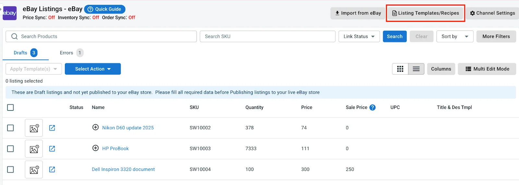Image resolution: width=519 pixels, height=185 pixels.
Task: Switch to the Drafts tab
Action: (26, 53)
